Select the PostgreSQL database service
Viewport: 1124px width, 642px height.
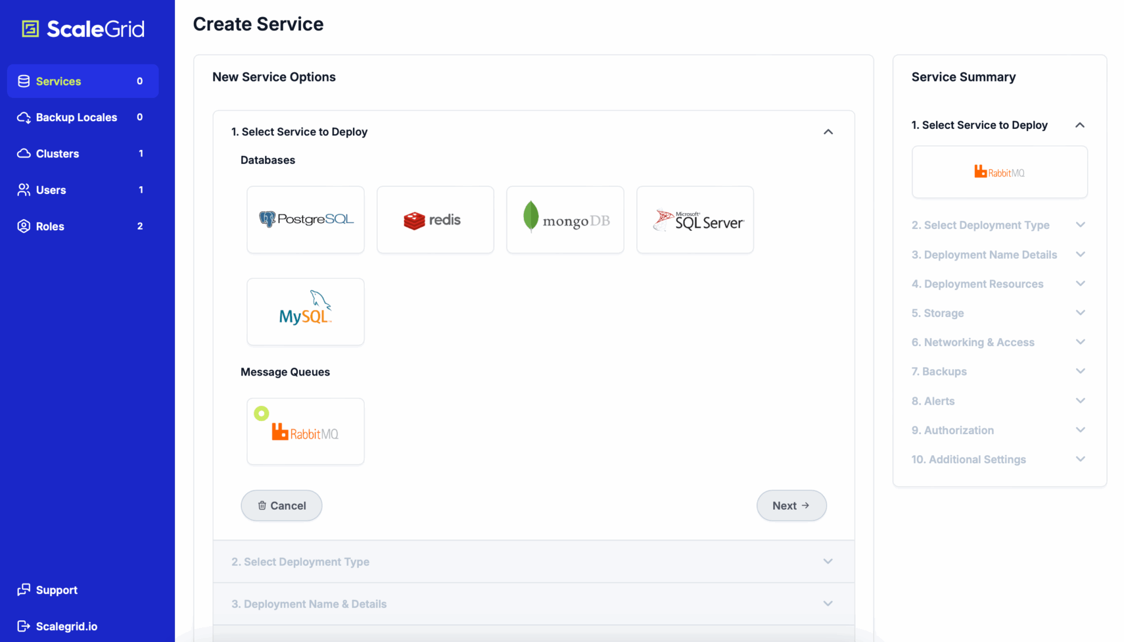(306, 220)
